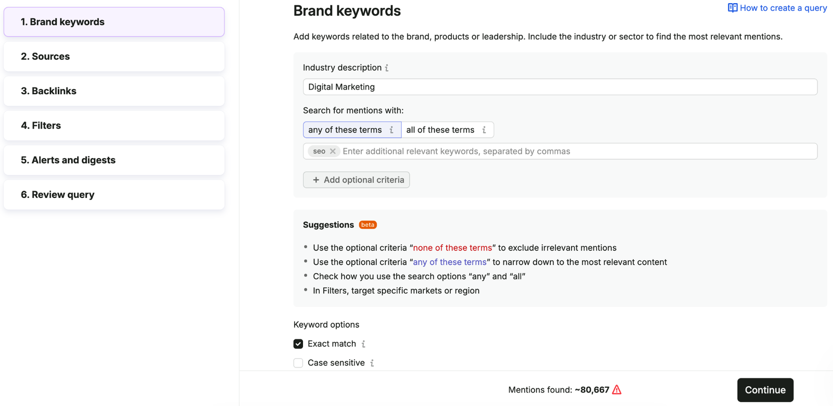The image size is (833, 406).
Task: Open the 2. Sources step
Action: point(114,56)
